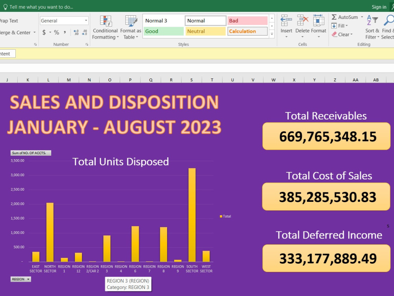Click the Total Receivables value box
This screenshot has width=394, height=296.
tap(326, 136)
